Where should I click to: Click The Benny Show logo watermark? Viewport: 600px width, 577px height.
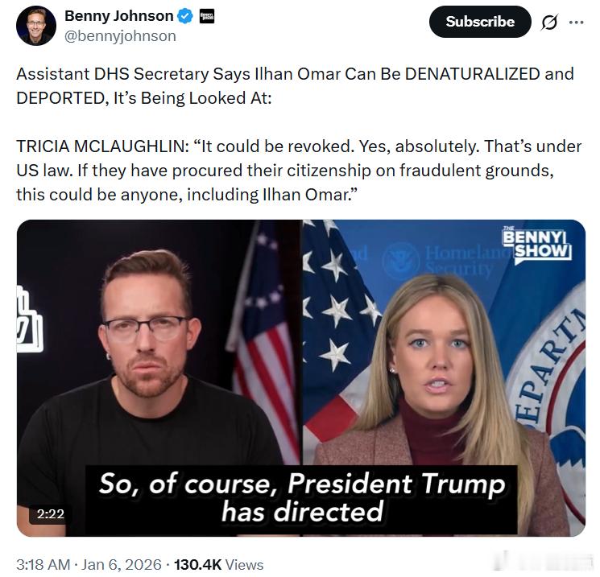pos(537,245)
